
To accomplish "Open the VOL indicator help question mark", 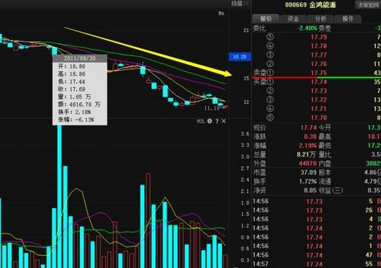I will click(x=217, y=121).
